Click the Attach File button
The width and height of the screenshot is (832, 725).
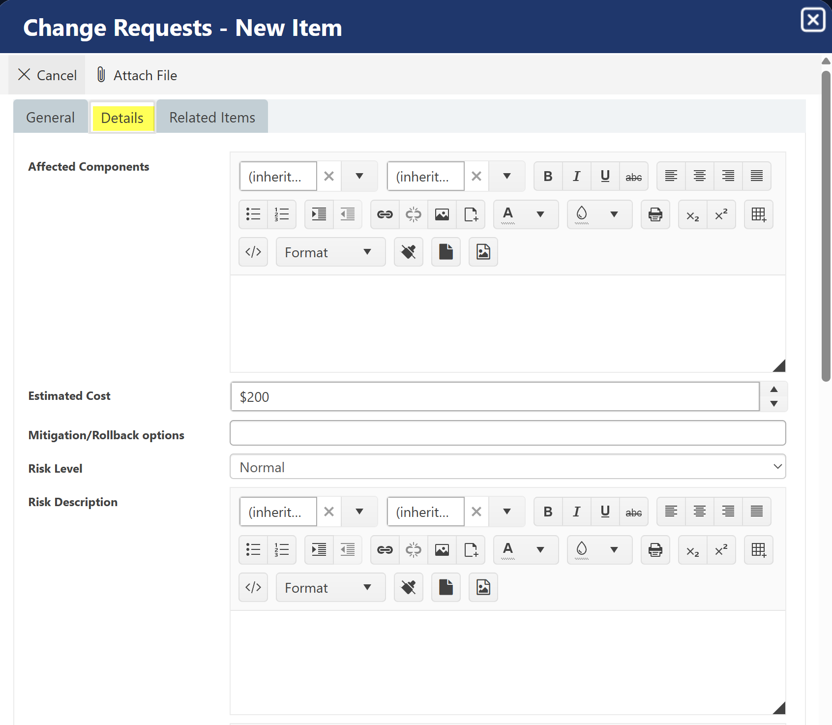click(137, 75)
